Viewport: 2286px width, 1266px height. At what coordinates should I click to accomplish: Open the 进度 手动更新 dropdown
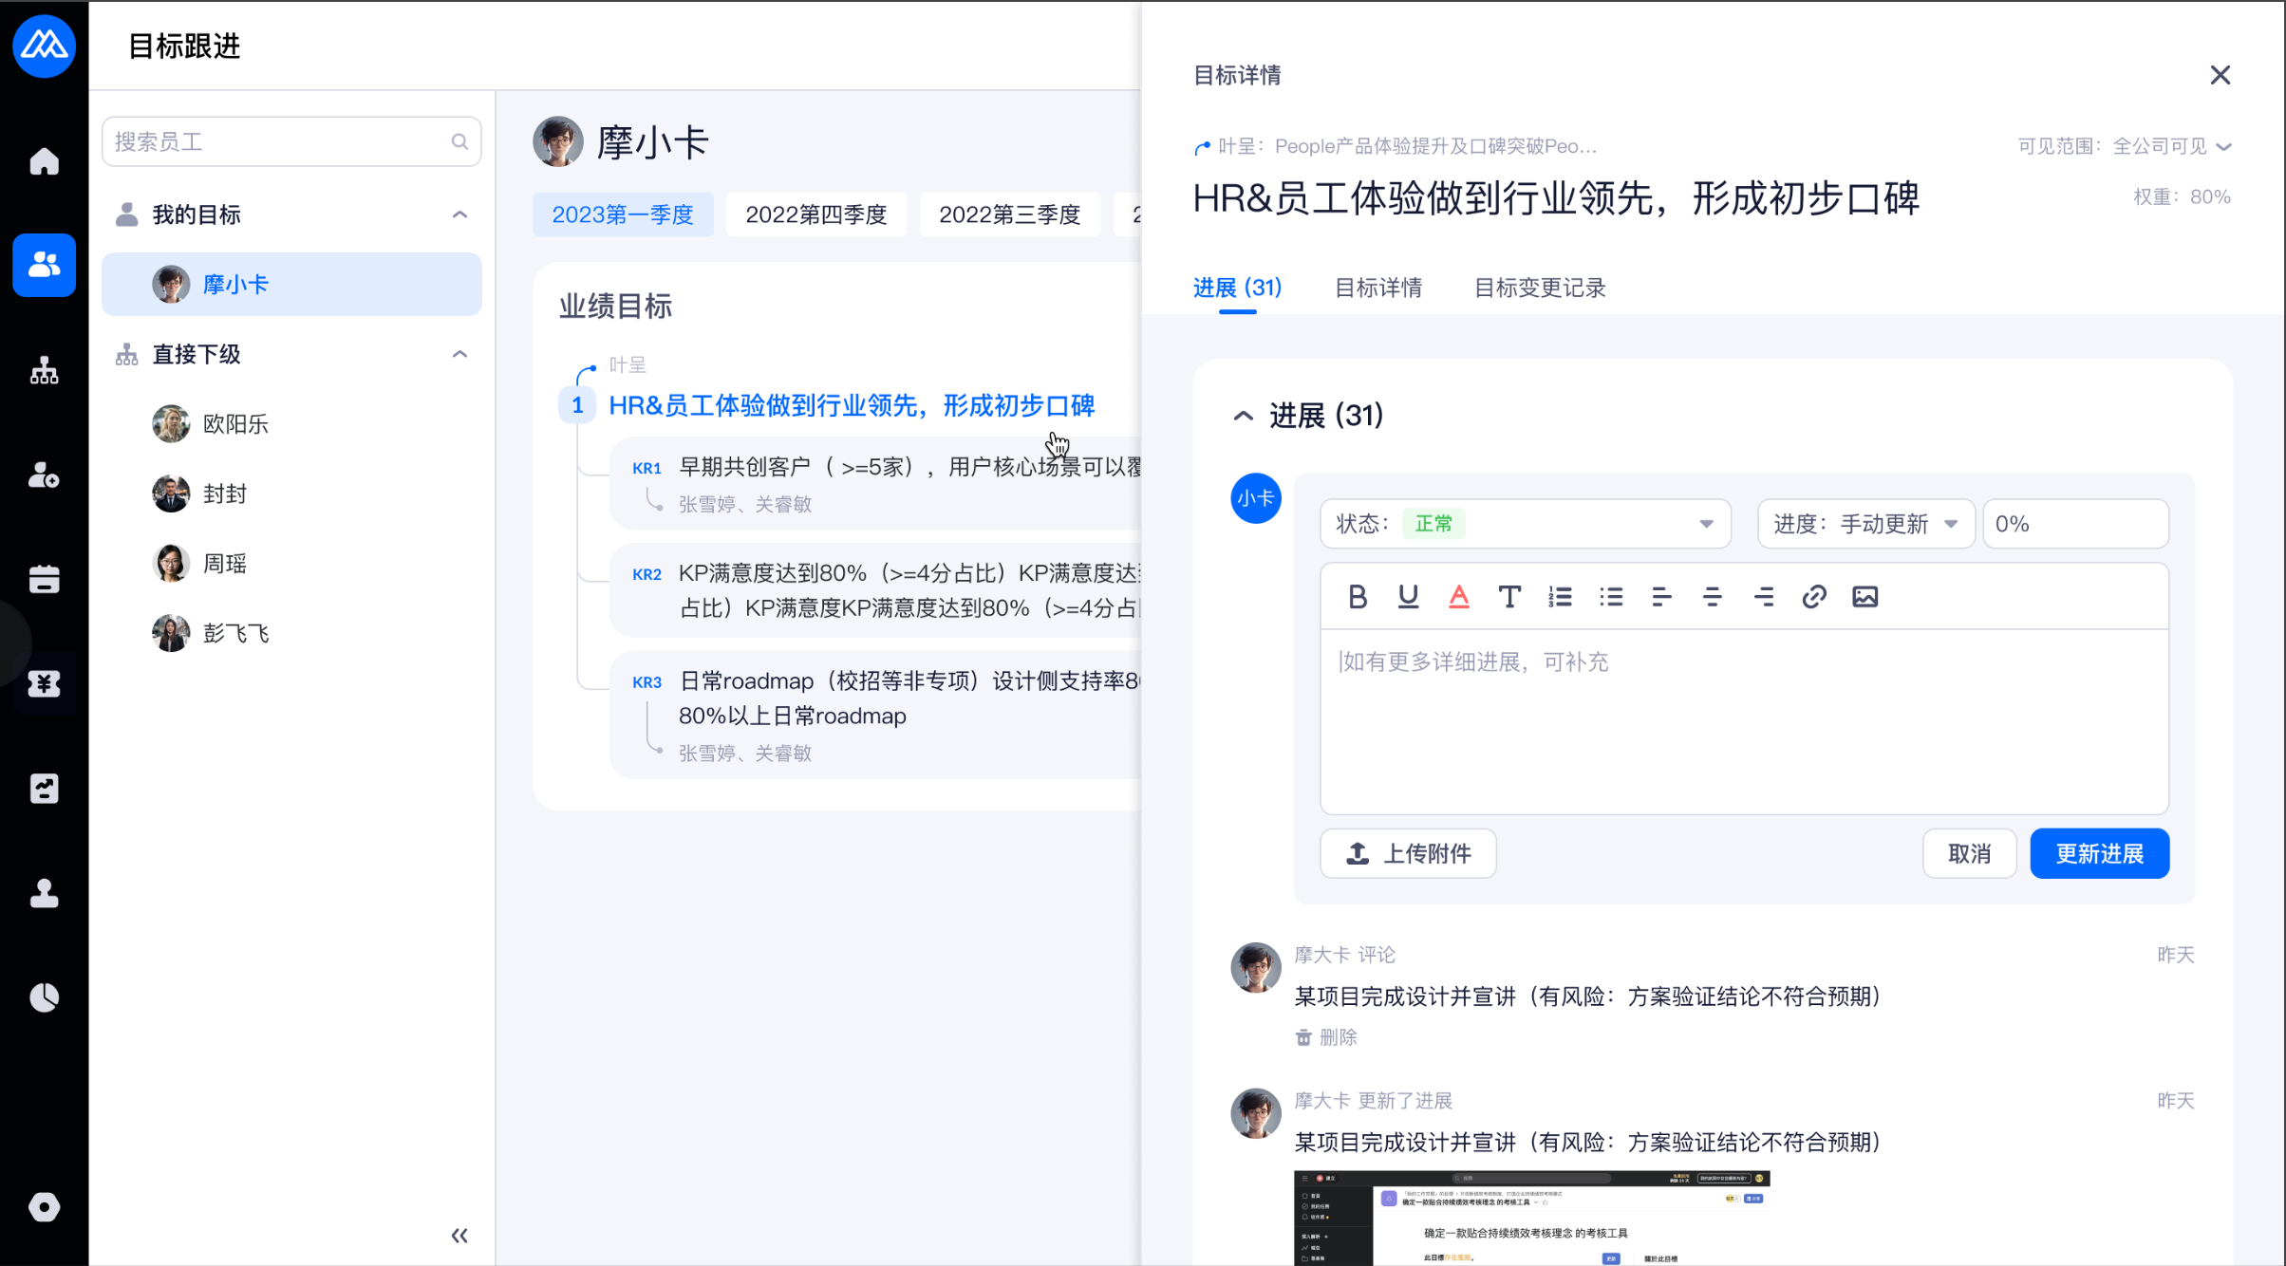click(x=1865, y=524)
